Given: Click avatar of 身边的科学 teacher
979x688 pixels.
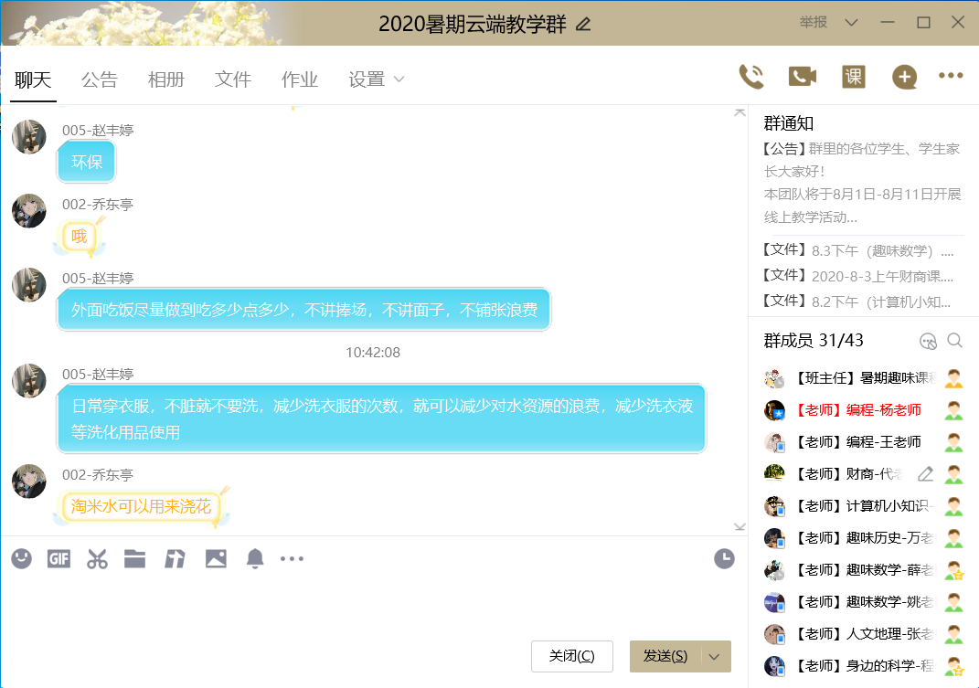Looking at the screenshot, I should [x=775, y=666].
